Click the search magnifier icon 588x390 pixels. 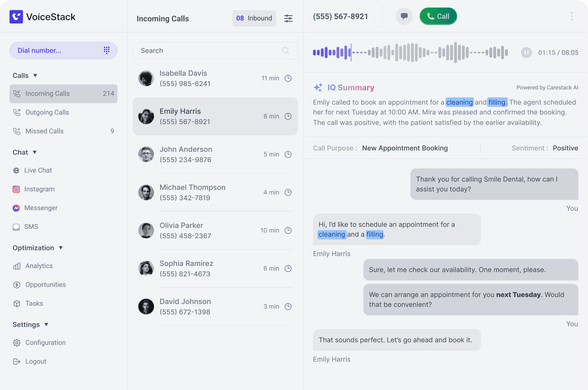286,51
